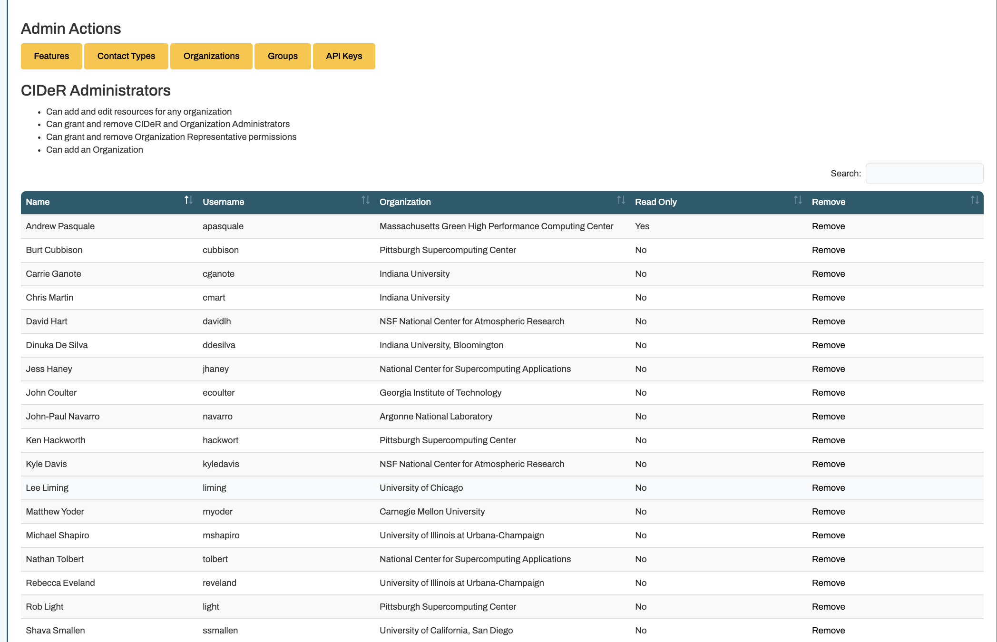Image resolution: width=997 pixels, height=642 pixels.
Task: Click Carnegie Mellon University cell
Action: pyautogui.click(x=432, y=512)
